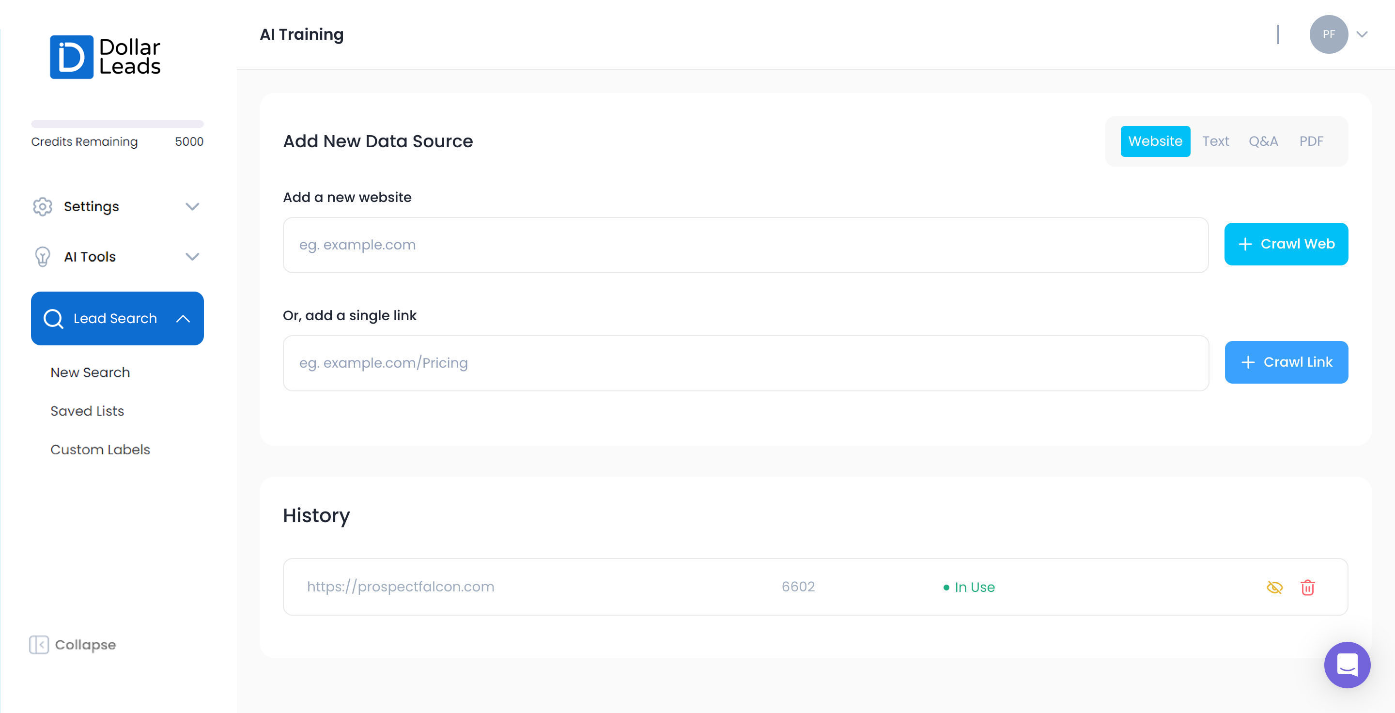Viewport: 1395px width, 713px height.
Task: Click the Collapse label
Action: (x=85, y=645)
